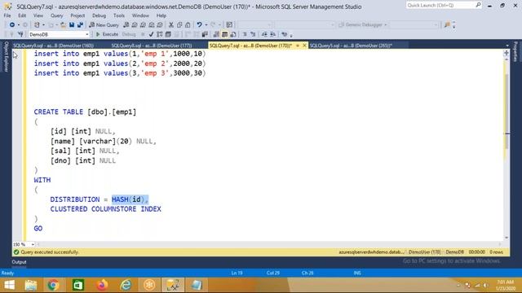Click the Cut scissors icon

(171, 25)
